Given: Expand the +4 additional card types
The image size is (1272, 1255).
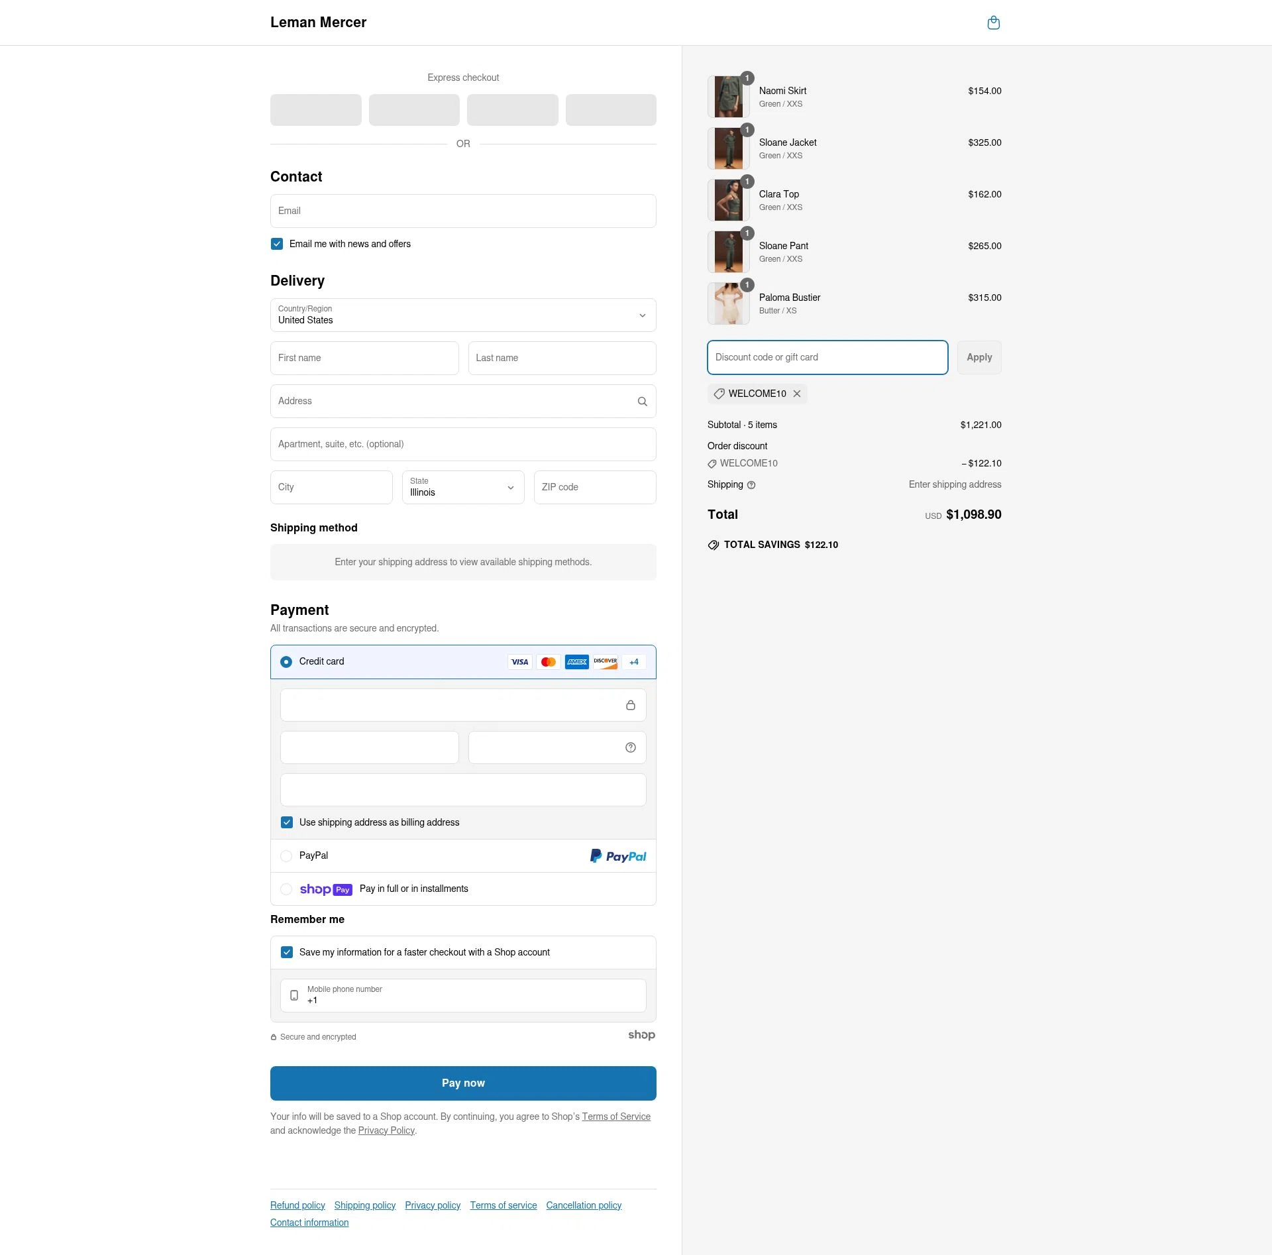Looking at the screenshot, I should [633, 661].
